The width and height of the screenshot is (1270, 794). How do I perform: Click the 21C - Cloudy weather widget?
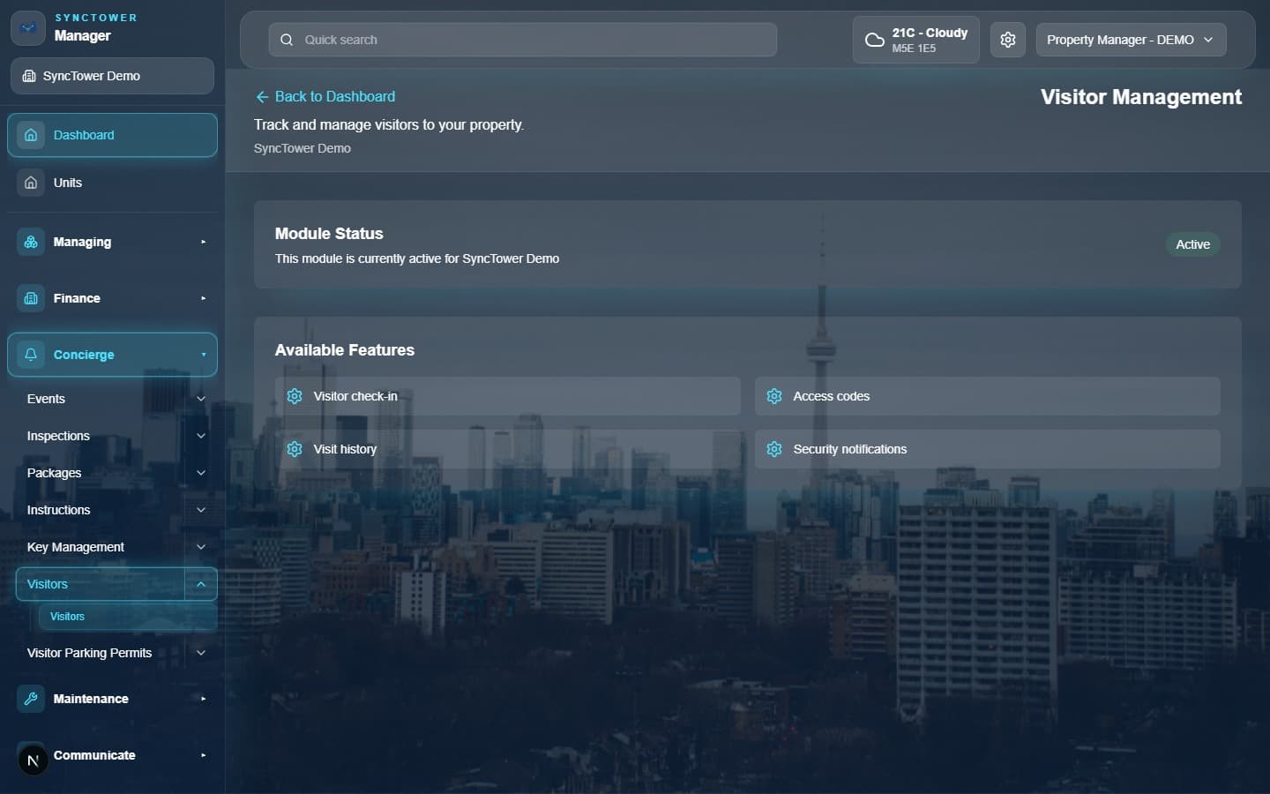click(915, 40)
